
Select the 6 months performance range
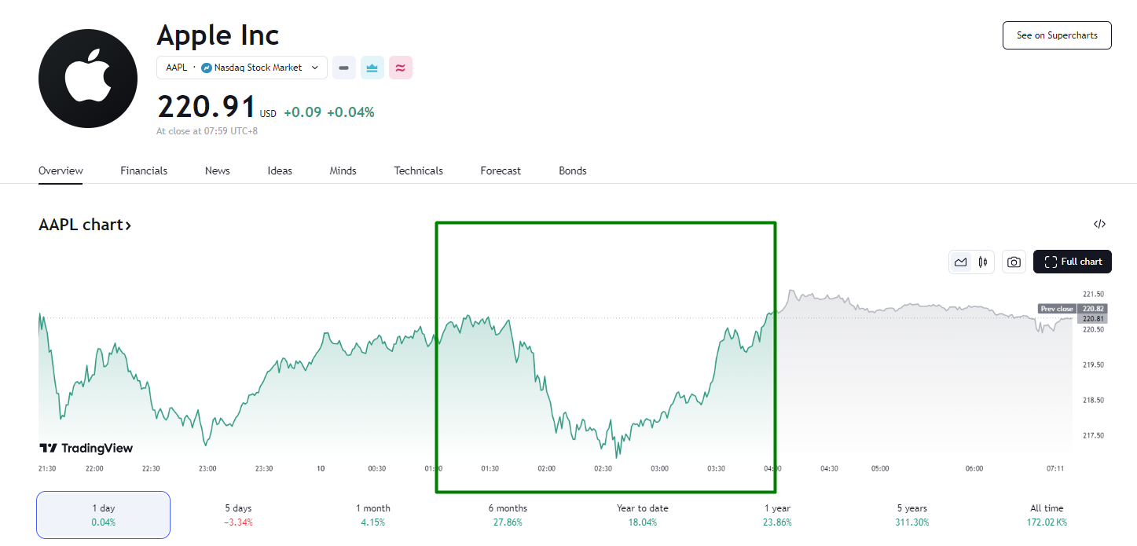tap(508, 515)
